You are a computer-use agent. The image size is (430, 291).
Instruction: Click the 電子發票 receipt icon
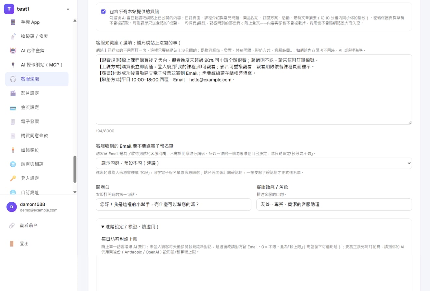(x=13, y=121)
